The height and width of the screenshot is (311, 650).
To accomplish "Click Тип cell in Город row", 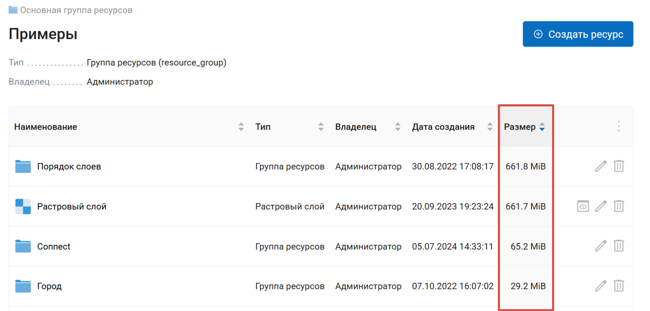I will pyautogui.click(x=290, y=286).
